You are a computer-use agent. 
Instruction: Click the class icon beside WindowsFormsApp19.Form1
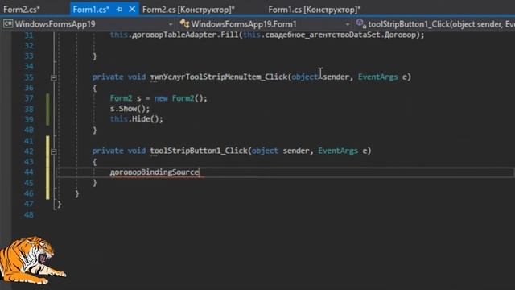click(x=184, y=23)
